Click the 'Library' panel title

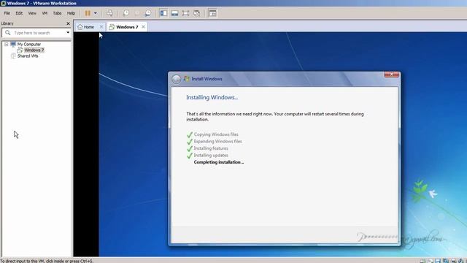7,23
